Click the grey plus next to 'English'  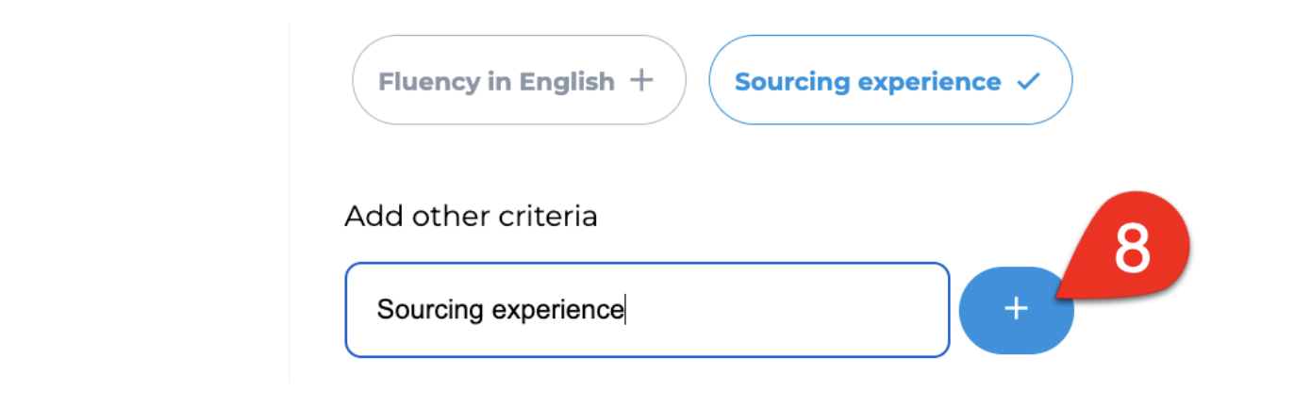click(x=641, y=80)
